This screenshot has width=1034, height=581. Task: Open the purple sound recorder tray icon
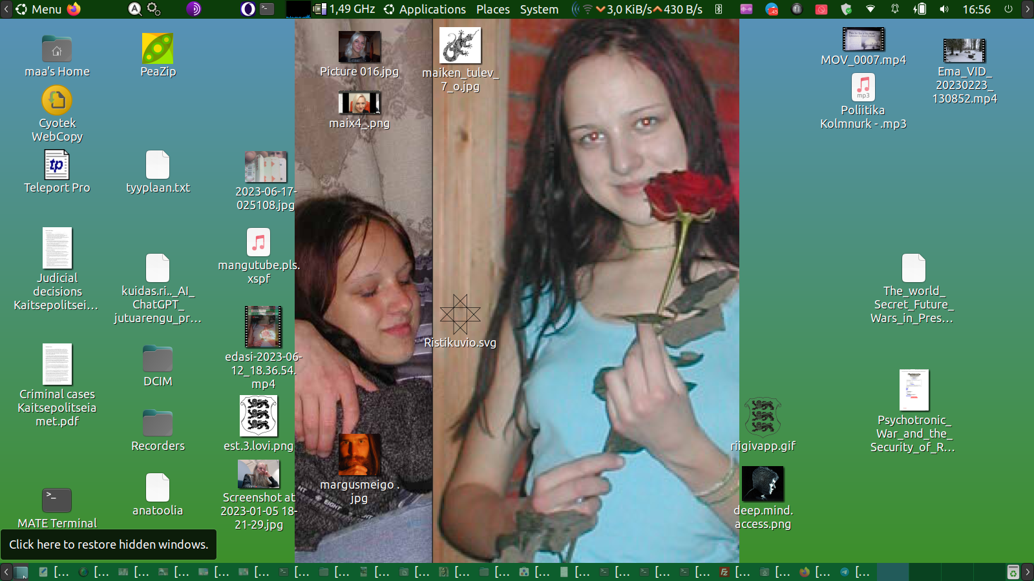pyautogui.click(x=746, y=9)
